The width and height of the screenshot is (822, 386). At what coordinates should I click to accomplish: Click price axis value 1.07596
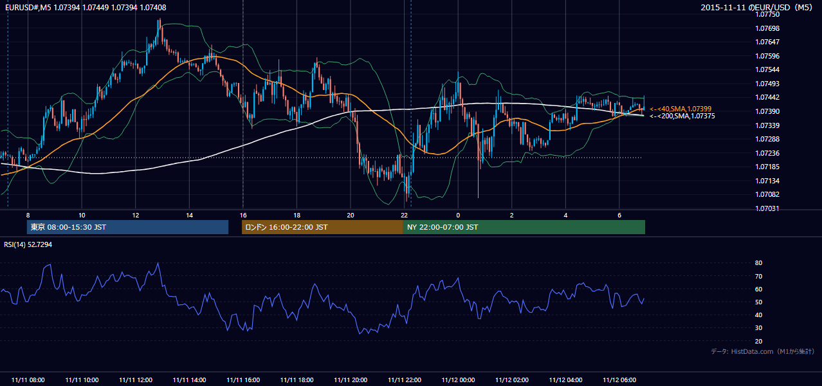pyautogui.click(x=769, y=56)
